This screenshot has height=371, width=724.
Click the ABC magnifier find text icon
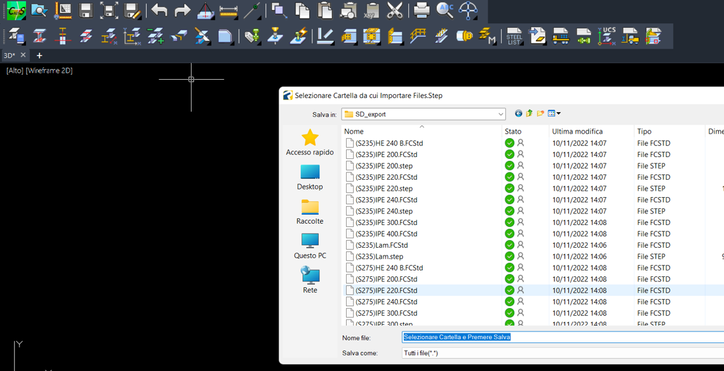(445, 10)
